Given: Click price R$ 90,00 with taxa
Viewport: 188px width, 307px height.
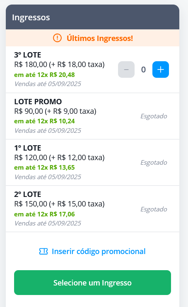Looking at the screenshot, I should (55, 111).
